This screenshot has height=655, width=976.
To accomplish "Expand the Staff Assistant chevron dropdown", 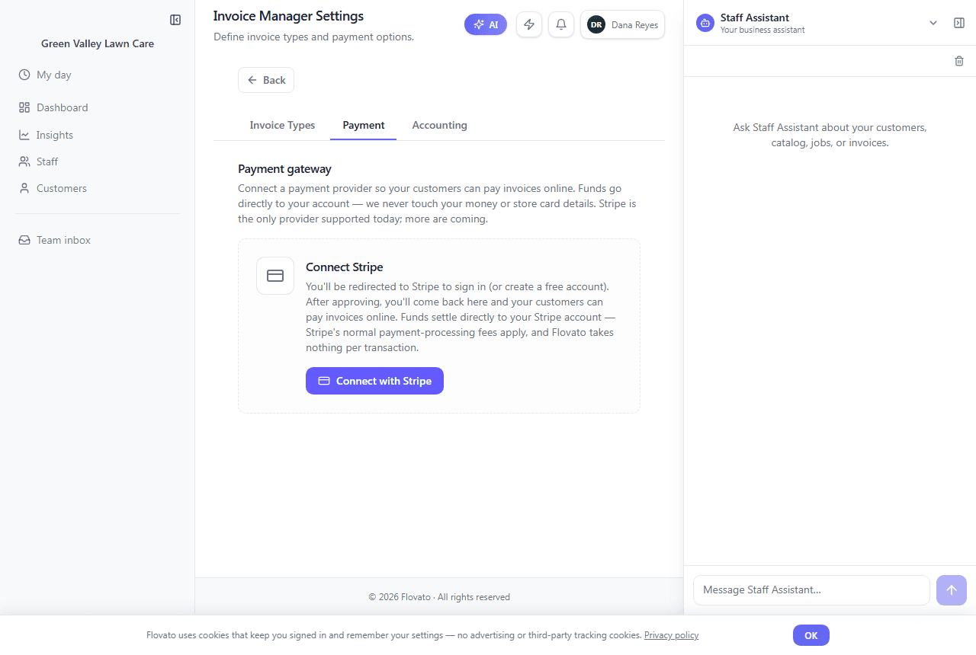I will point(933,23).
